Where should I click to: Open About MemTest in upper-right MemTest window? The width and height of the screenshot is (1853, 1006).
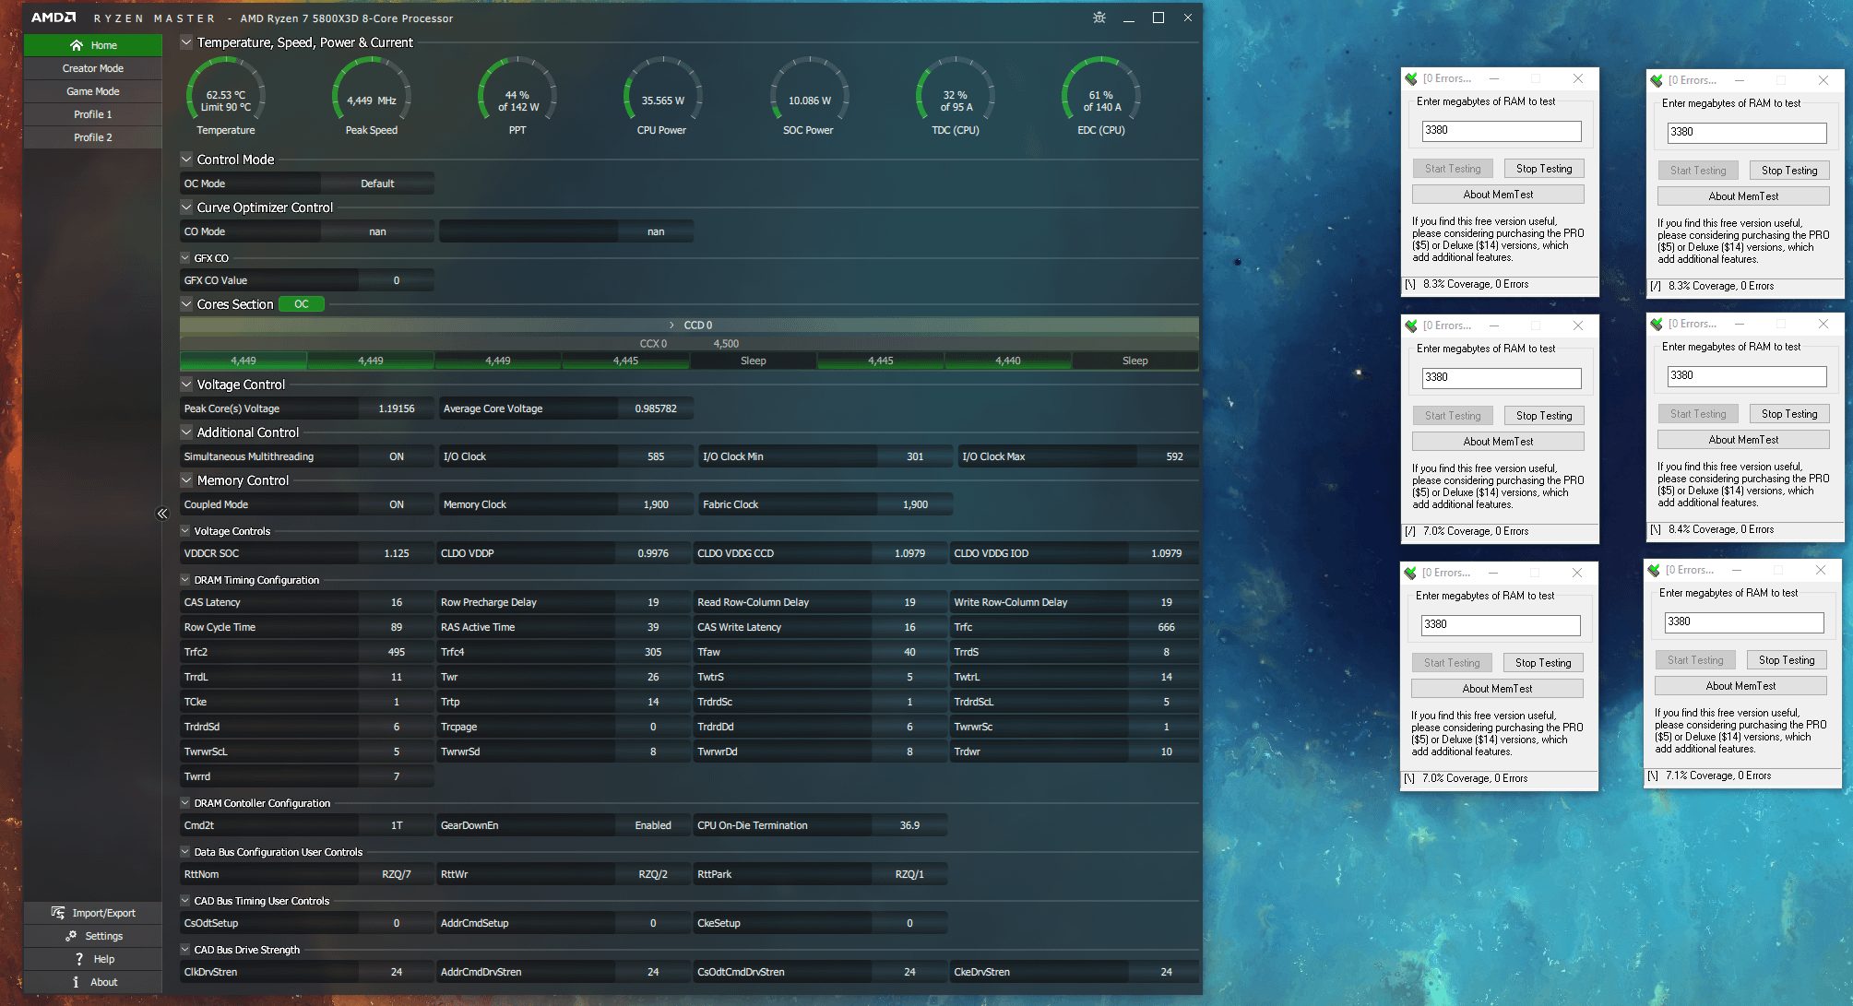click(x=1743, y=196)
